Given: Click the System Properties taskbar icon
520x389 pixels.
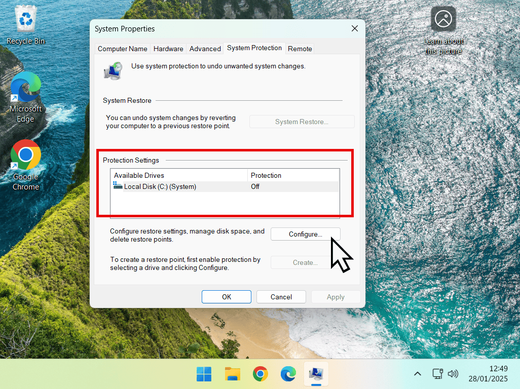Looking at the screenshot, I should 316,374.
